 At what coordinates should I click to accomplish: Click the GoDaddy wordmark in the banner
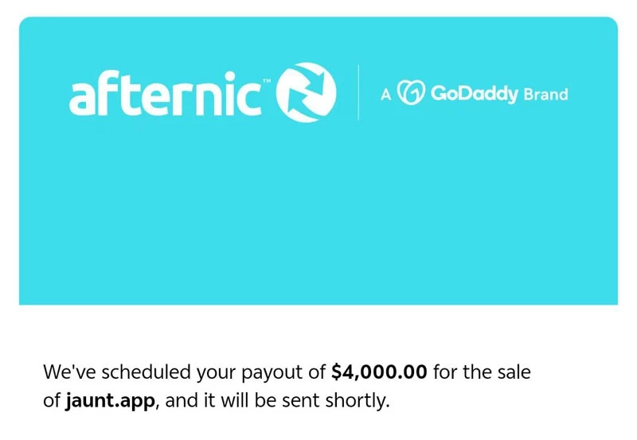click(x=474, y=94)
